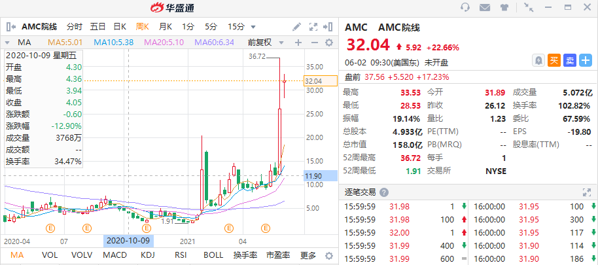
Task: Click the 11.90 crosshair price label
Action: click(x=321, y=176)
